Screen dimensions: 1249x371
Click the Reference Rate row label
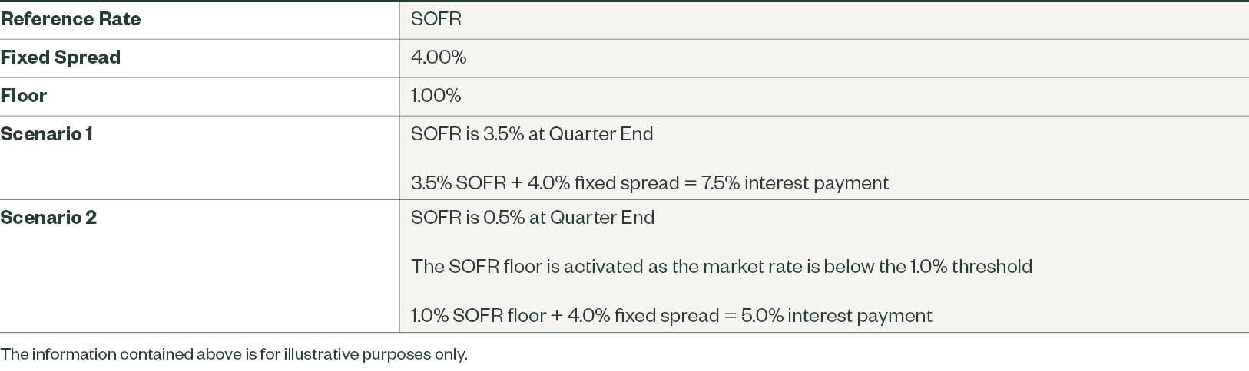point(71,19)
